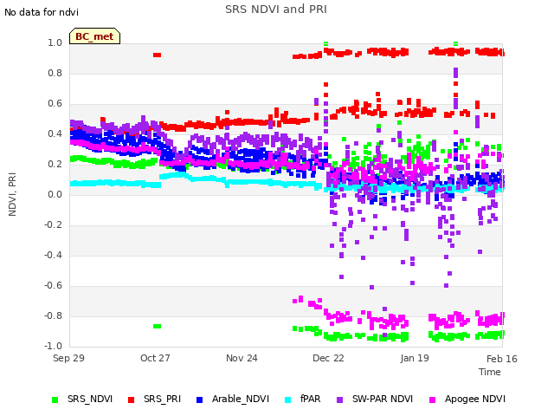
Task: Click the Time x-axis label
Action: (x=490, y=372)
